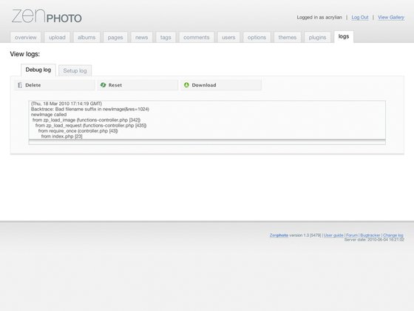This screenshot has height=311, width=414.
Task: Click the green Download arrow icon
Action: 186,85
